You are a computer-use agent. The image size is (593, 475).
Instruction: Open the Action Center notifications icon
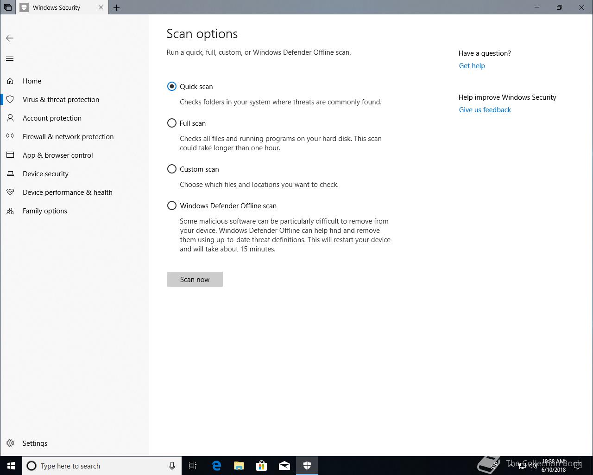(x=578, y=466)
